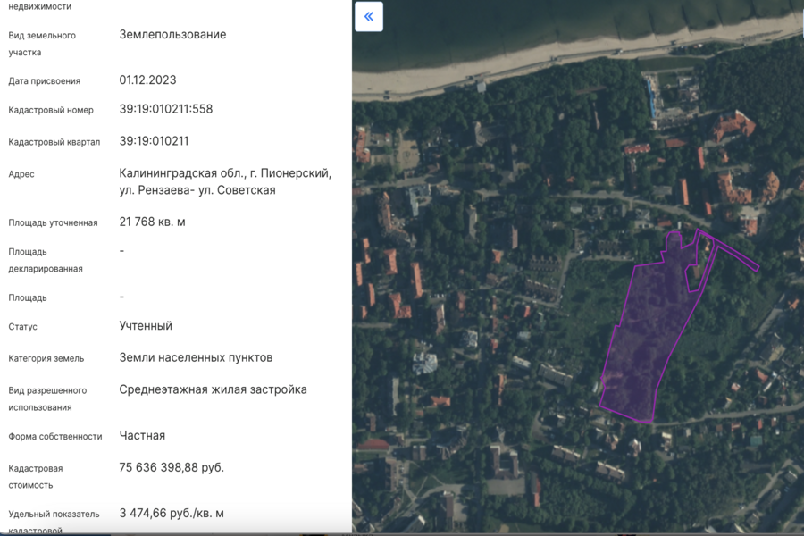Screen dimensions: 804x536
Task: Click the date value 01.12.2023
Action: pyautogui.click(x=147, y=80)
